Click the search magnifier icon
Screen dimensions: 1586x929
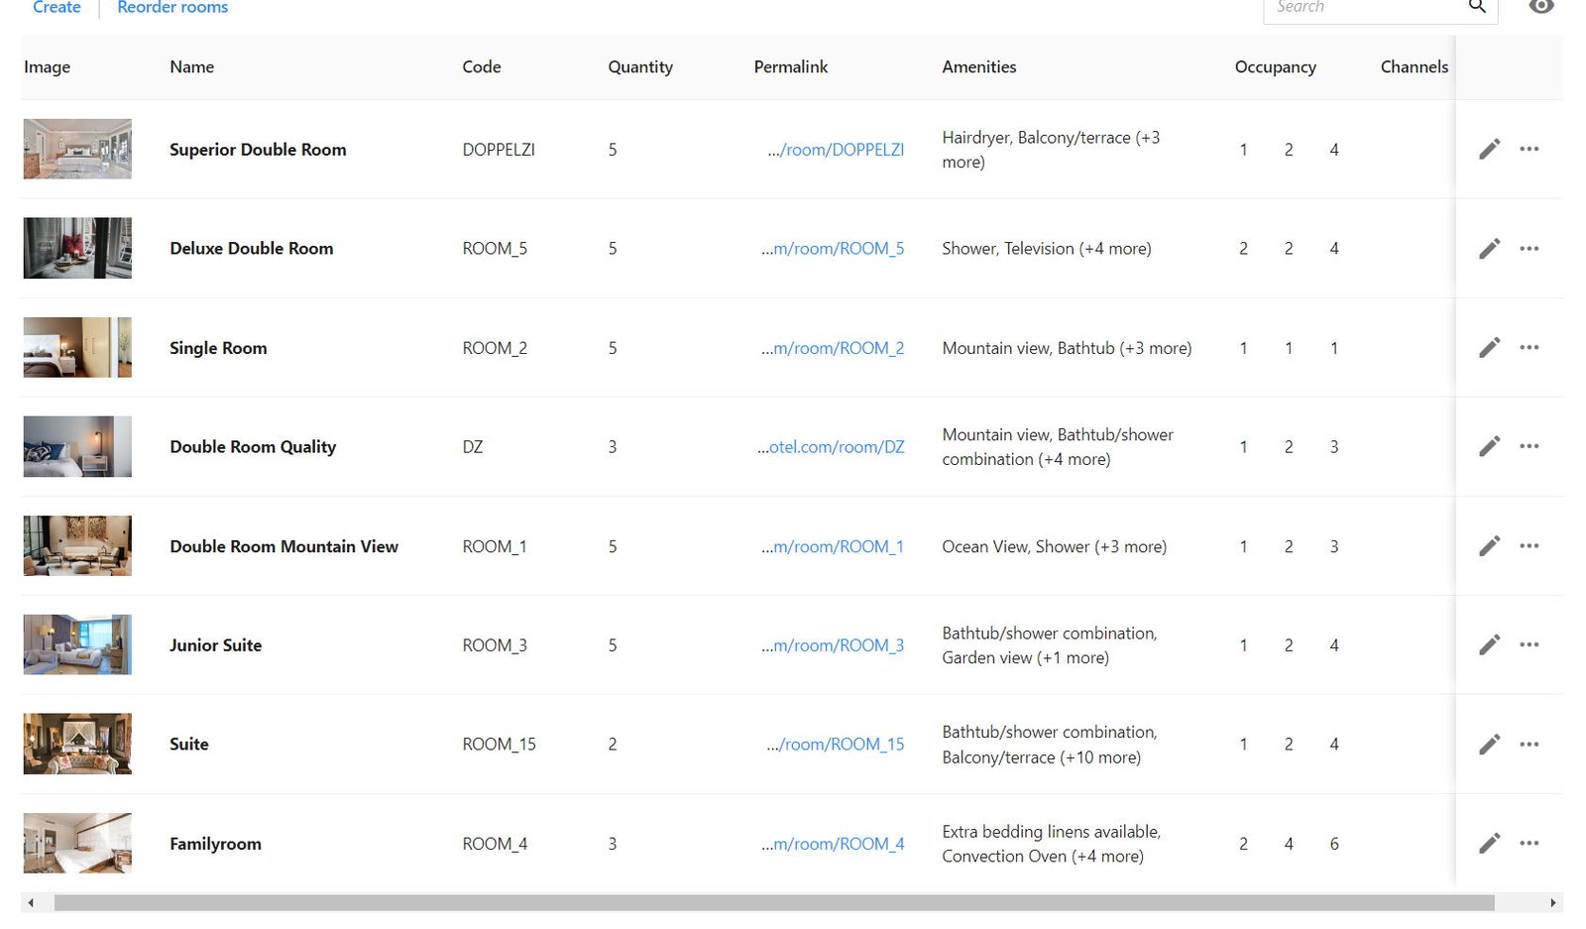[1477, 7]
